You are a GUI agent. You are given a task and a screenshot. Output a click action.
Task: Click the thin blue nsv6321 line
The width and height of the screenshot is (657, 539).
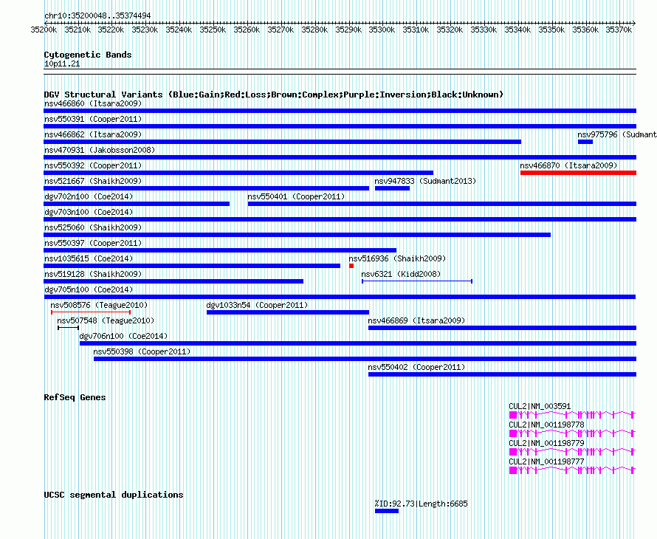[x=417, y=281]
